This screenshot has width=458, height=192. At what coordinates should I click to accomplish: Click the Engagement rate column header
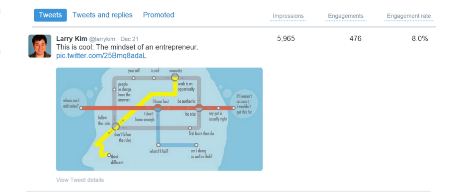409,16
